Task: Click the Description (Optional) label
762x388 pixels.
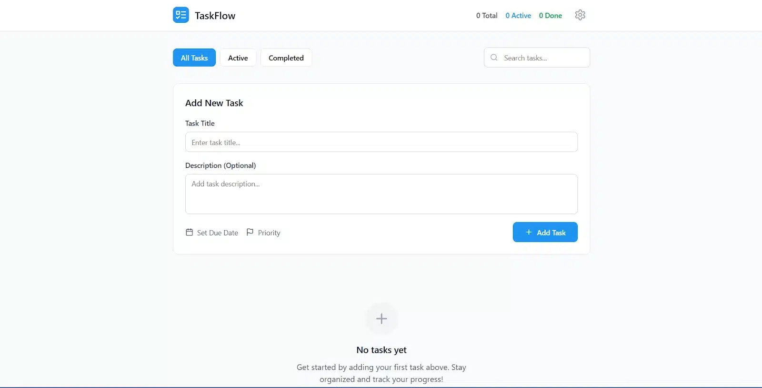Action: 221,165
